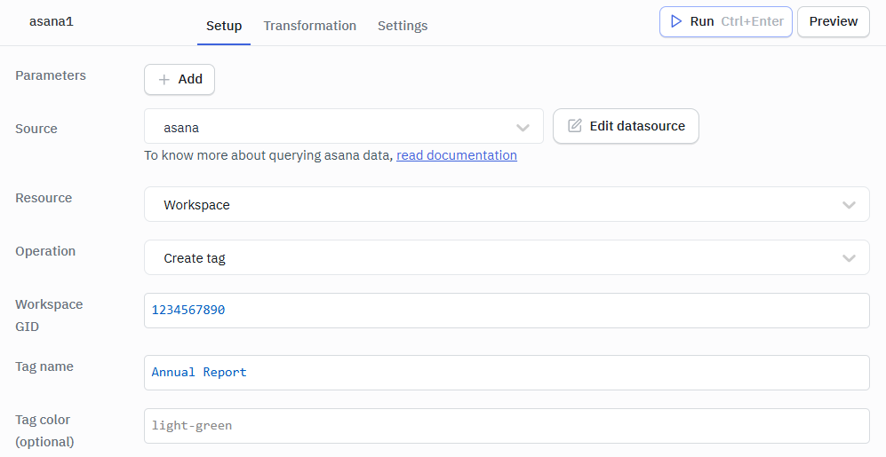The height and width of the screenshot is (457, 886).
Task: Click the Parameters label
Action: coord(51,75)
